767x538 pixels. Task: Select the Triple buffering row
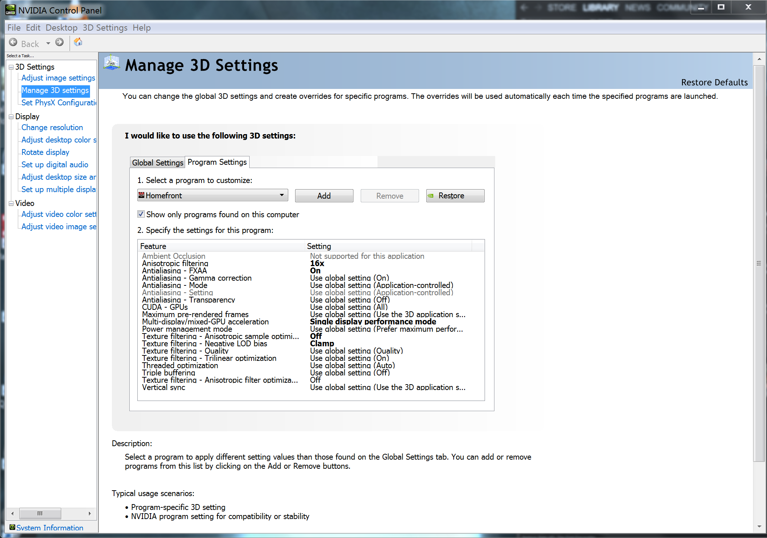coord(311,373)
